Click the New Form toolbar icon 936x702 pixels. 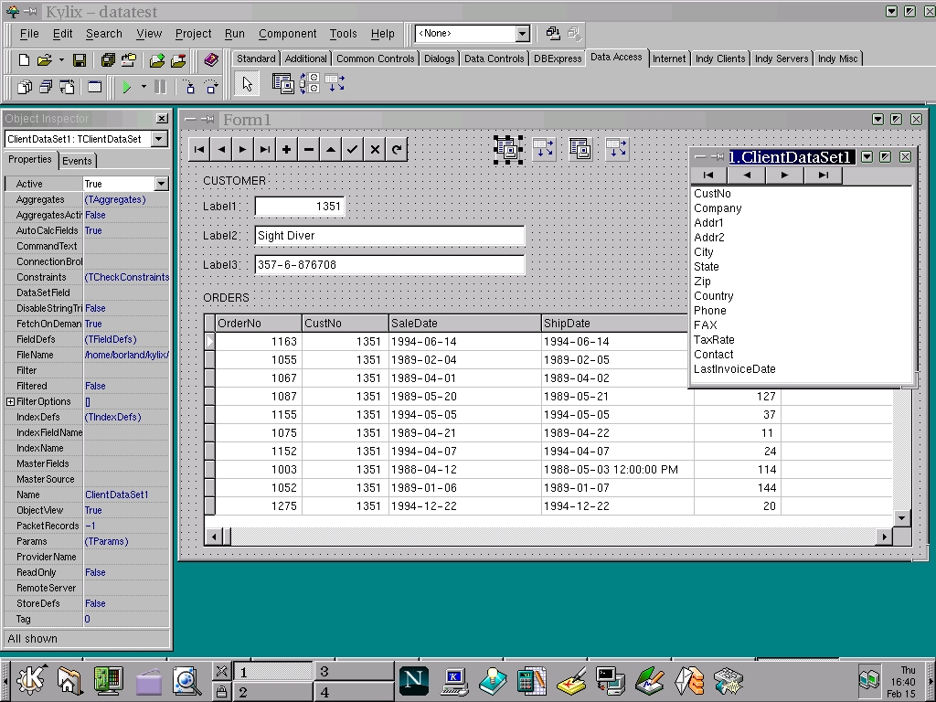click(94, 87)
